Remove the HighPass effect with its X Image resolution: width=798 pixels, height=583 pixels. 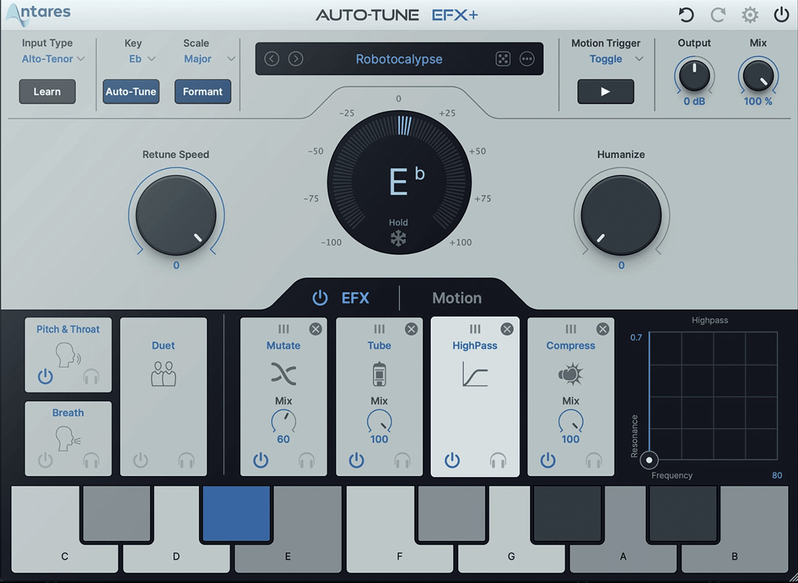(507, 329)
